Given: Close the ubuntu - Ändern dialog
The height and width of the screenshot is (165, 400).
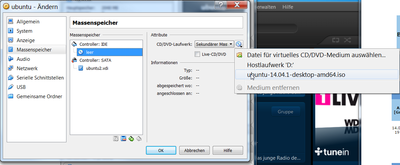Looking at the screenshot, I should click(237, 5).
